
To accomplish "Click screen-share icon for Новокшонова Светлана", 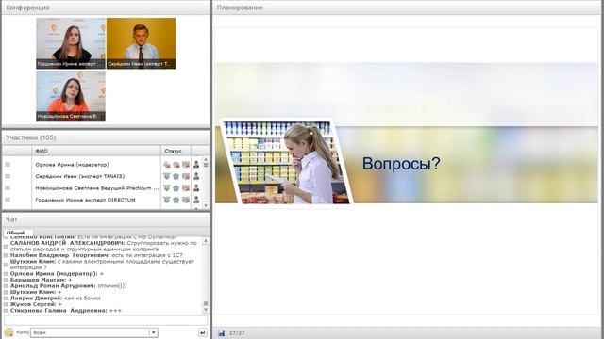I will point(186,188).
